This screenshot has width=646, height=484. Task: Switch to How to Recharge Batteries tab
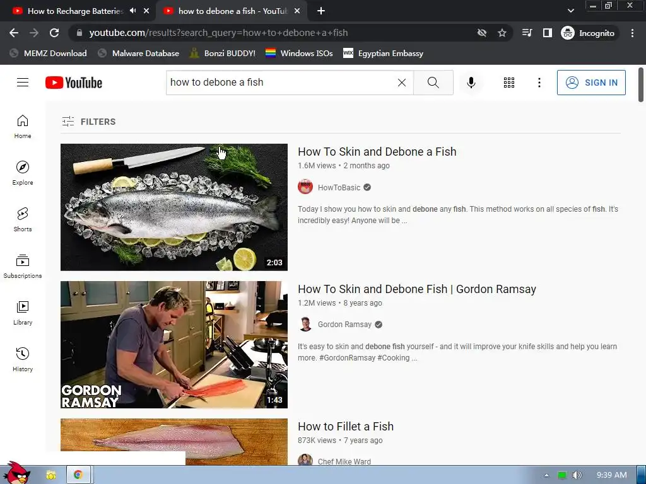76,11
